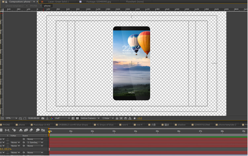
Task: Open the Comp Flowchart view icon
Action: (130, 118)
